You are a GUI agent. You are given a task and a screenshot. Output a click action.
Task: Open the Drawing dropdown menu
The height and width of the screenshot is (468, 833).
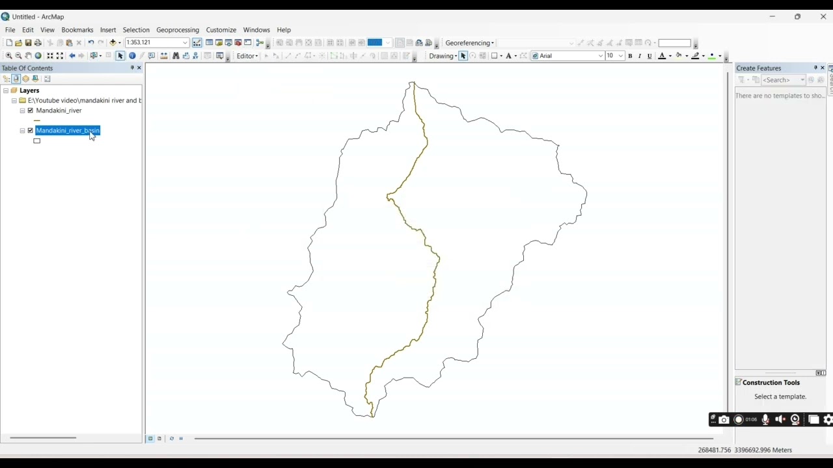(x=443, y=56)
